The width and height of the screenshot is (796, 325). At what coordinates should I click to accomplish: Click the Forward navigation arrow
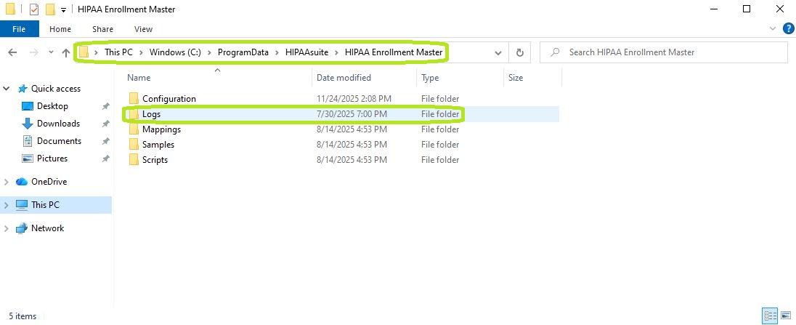(x=34, y=52)
